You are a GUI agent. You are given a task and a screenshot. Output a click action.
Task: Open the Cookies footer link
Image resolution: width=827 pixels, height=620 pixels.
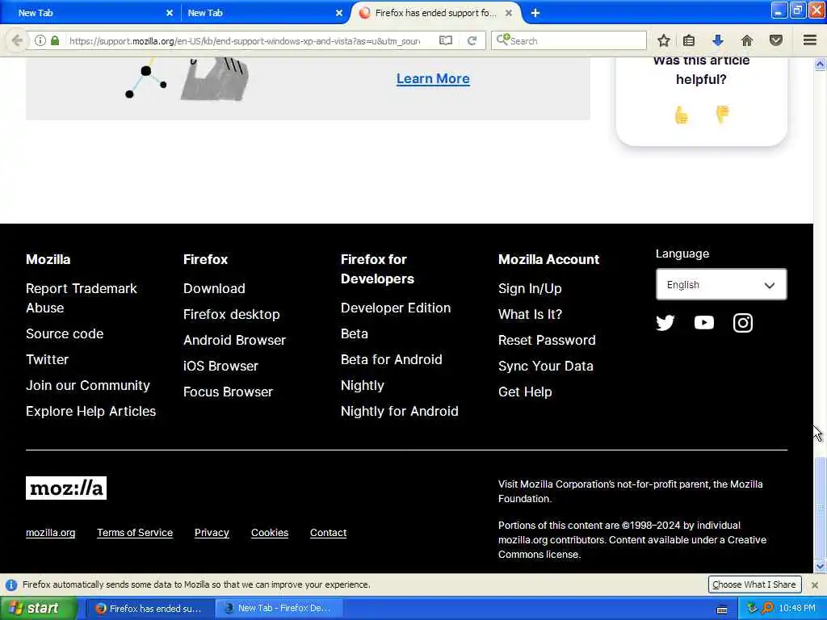270,533
